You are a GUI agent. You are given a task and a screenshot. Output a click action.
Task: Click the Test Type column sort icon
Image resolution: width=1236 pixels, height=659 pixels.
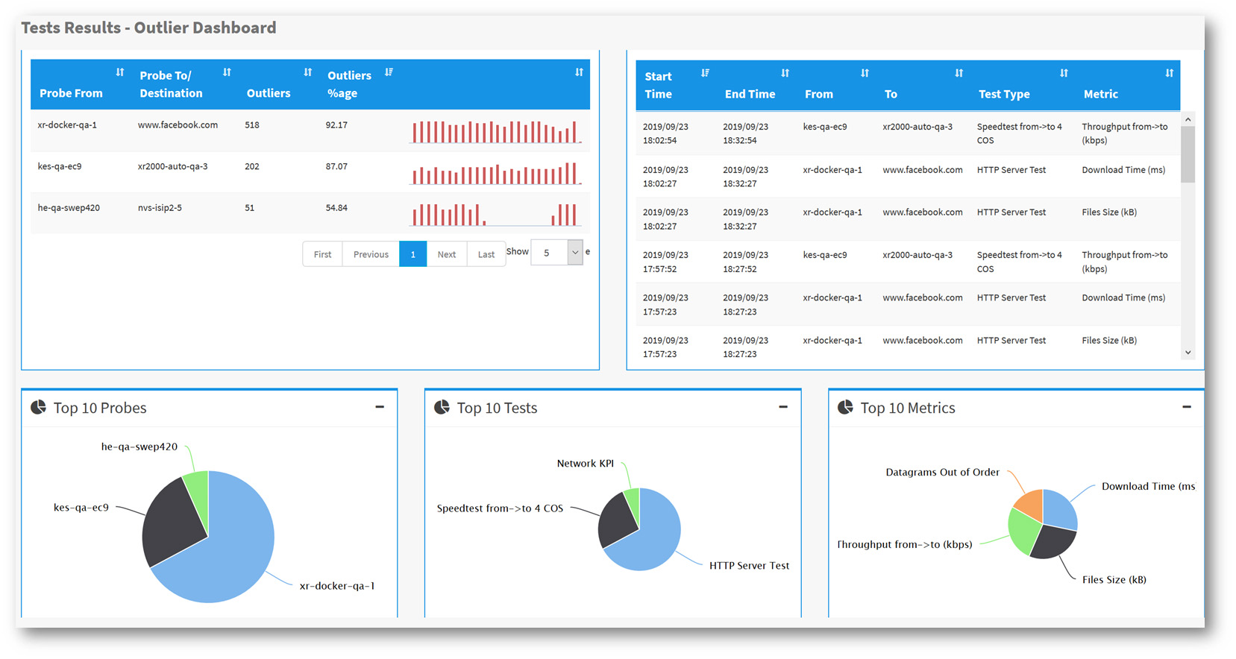tap(1064, 73)
